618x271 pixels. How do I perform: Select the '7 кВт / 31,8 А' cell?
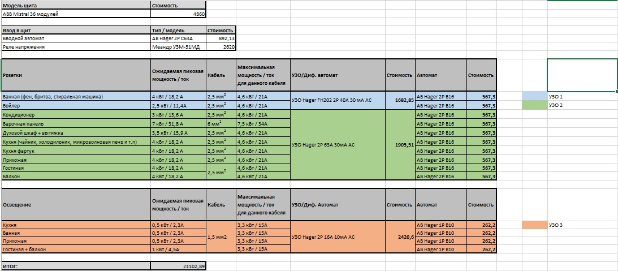(x=178, y=124)
